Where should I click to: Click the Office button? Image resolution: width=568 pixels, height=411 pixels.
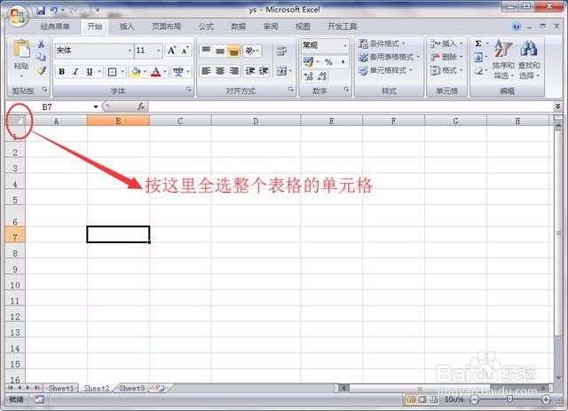pos(18,16)
